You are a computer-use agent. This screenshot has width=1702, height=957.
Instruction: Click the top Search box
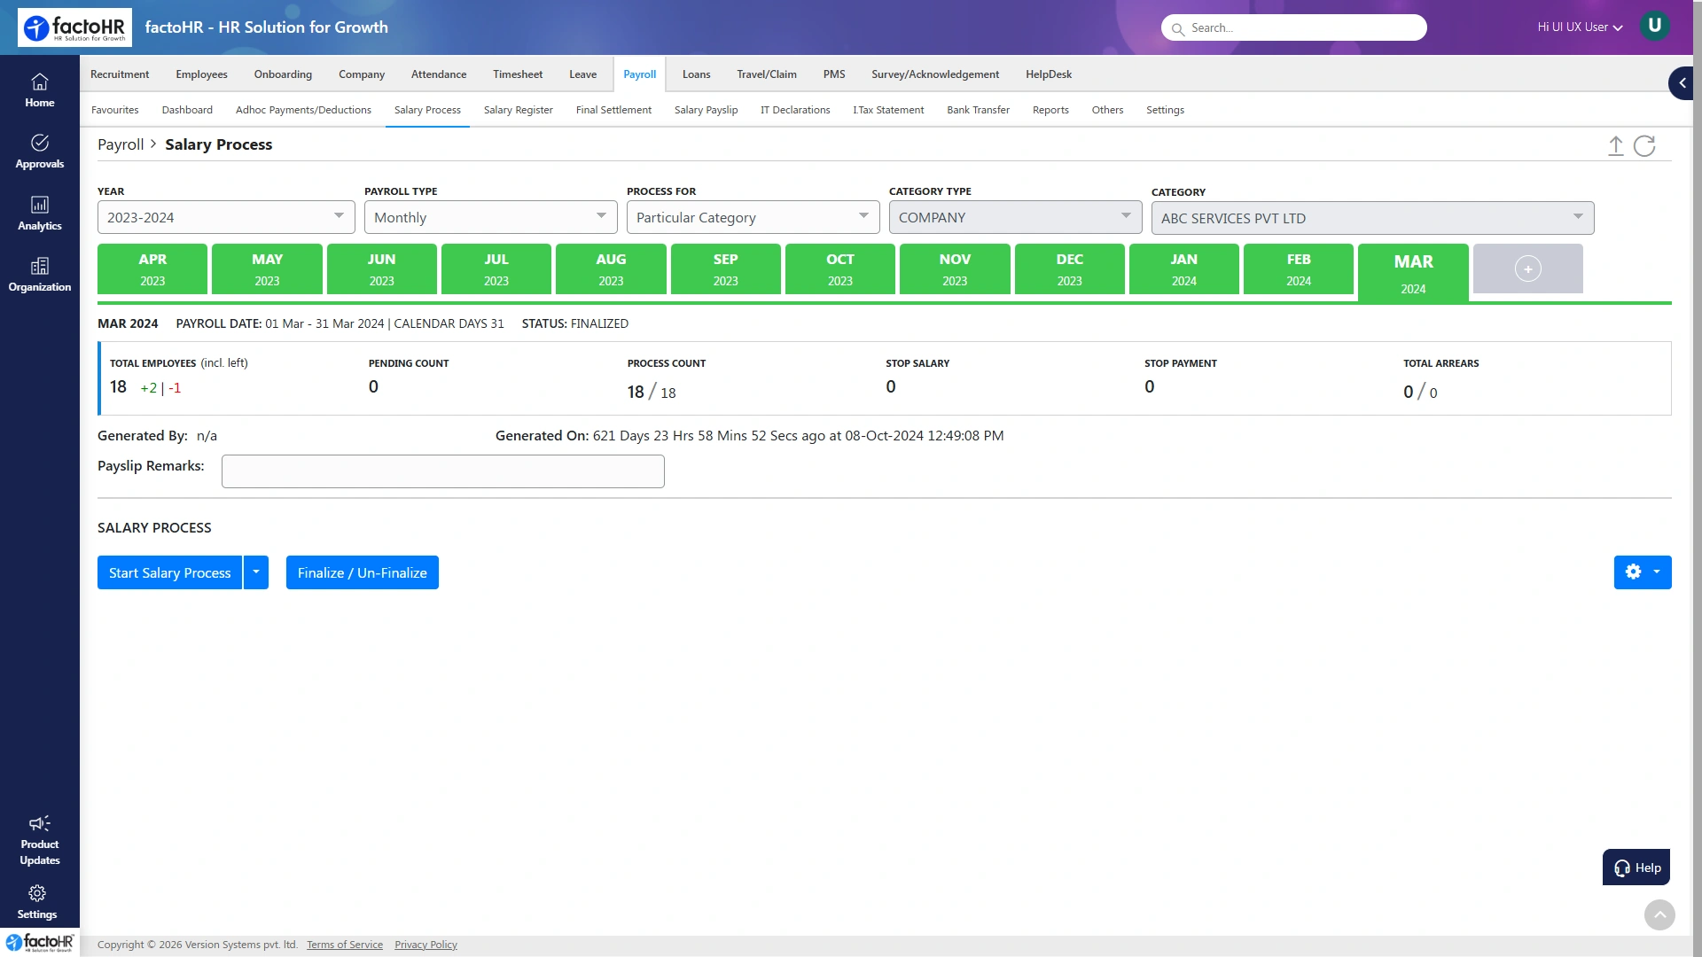pos(1294,27)
